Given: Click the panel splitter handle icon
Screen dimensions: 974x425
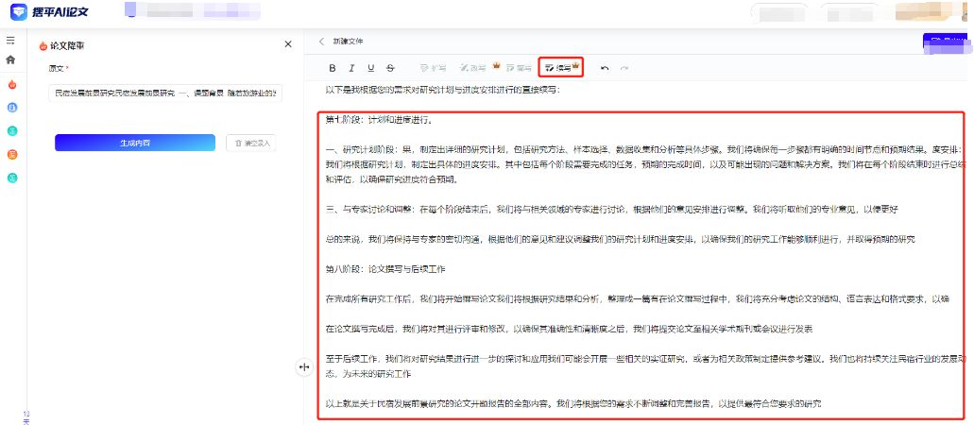Looking at the screenshot, I should point(304,367).
